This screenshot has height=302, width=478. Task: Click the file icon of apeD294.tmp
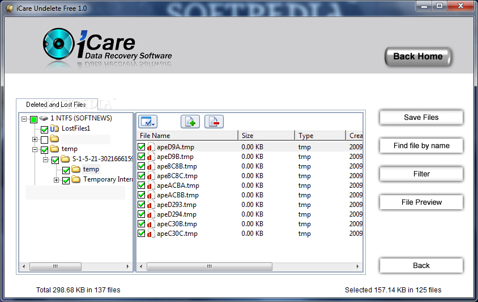coord(150,214)
